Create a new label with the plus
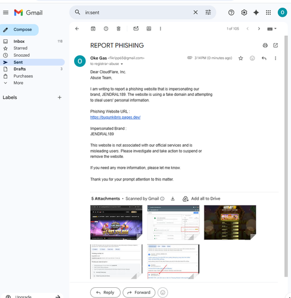Image resolution: width=291 pixels, height=298 pixels. pyautogui.click(x=59, y=98)
